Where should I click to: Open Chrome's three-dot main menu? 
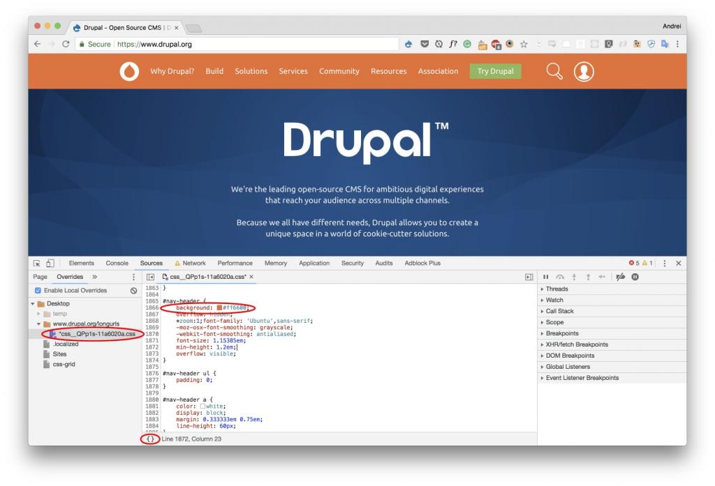[677, 44]
